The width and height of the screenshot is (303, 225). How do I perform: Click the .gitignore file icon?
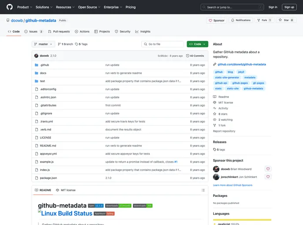[x=37, y=113]
